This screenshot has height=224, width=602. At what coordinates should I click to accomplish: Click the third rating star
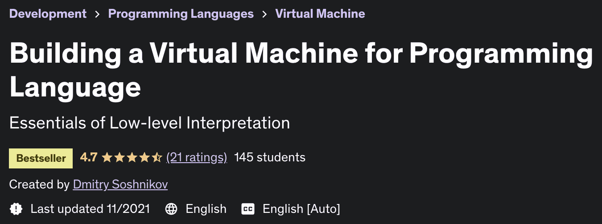point(132,157)
